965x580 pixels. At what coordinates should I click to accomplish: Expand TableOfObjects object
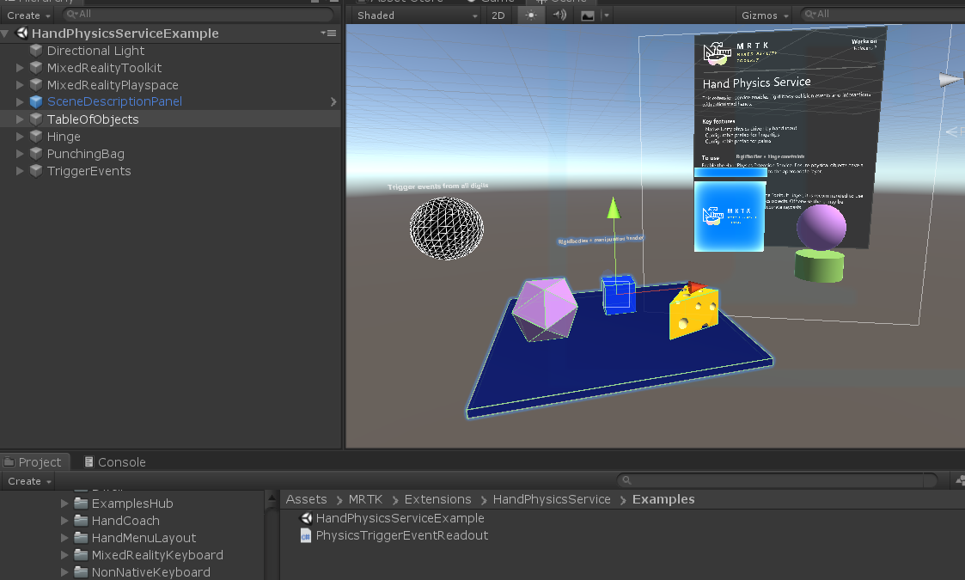tap(20, 119)
